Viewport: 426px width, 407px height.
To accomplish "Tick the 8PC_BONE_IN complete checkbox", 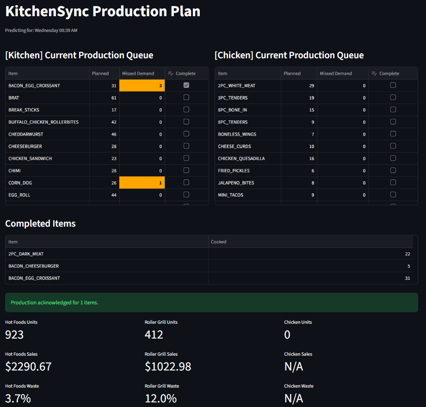I will [x=393, y=110].
